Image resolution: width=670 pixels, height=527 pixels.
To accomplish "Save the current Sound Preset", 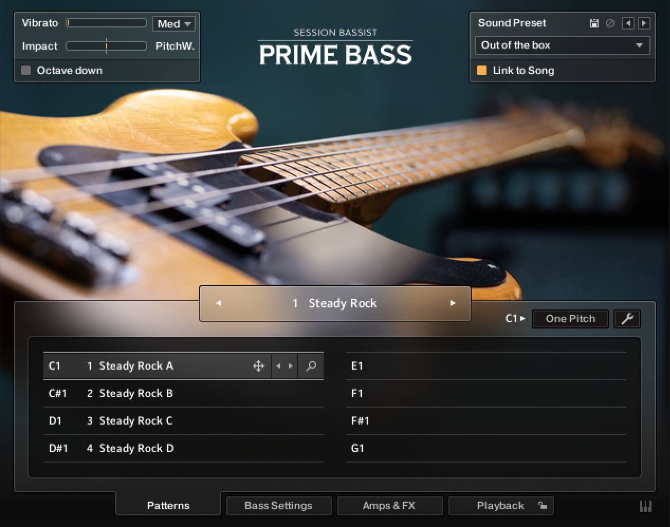I will 594,23.
